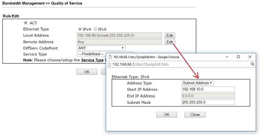Follow the Service Type link in the note
This screenshot has width=260, height=135.
(x=92, y=60)
